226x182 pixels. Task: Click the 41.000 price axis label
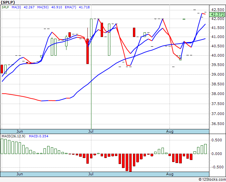point(218,37)
